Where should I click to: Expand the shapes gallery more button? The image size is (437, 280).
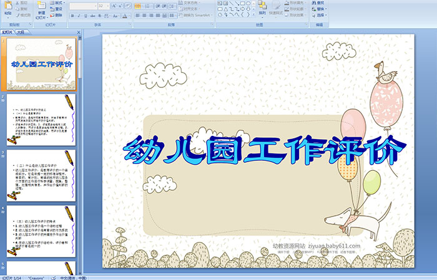[253, 14]
